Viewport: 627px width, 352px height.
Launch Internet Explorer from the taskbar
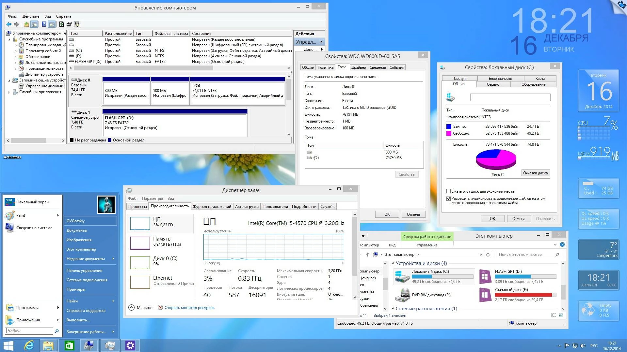coord(29,345)
